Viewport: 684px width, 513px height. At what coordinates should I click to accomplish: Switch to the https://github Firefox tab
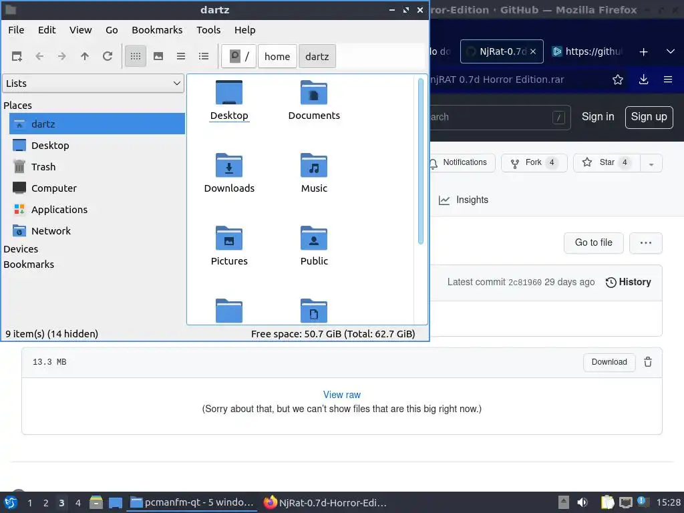tap(587, 51)
